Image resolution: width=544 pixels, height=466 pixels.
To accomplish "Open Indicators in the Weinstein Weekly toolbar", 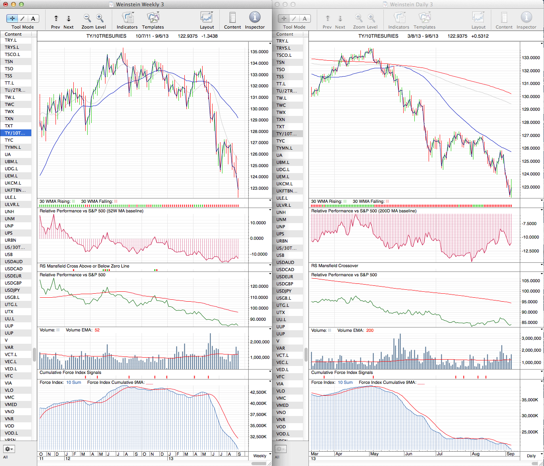I will (x=127, y=18).
